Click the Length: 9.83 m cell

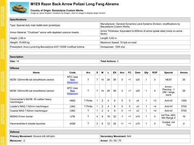point(145,38)
